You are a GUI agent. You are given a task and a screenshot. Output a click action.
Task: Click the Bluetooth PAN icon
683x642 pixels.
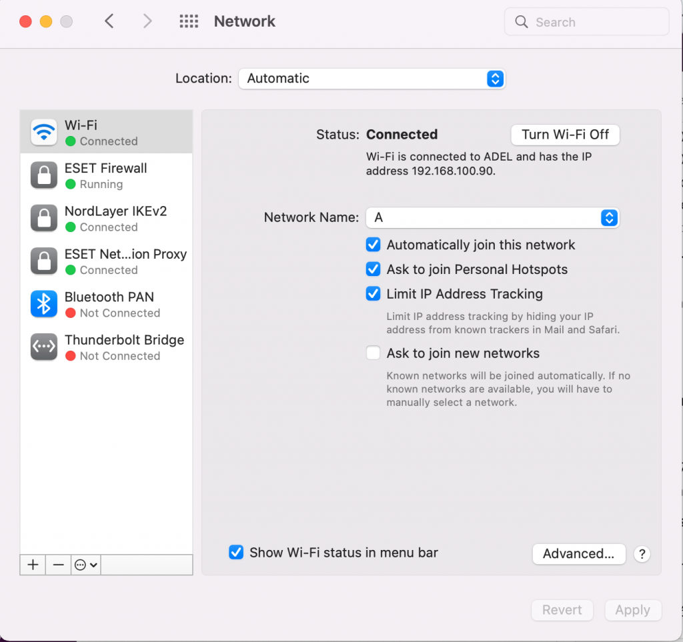point(43,304)
